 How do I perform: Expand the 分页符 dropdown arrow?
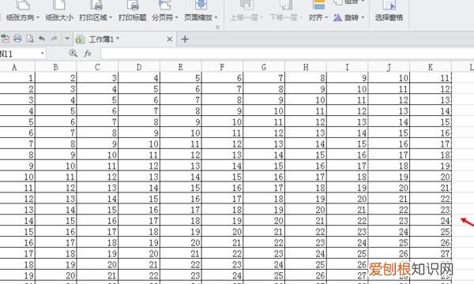point(176,18)
